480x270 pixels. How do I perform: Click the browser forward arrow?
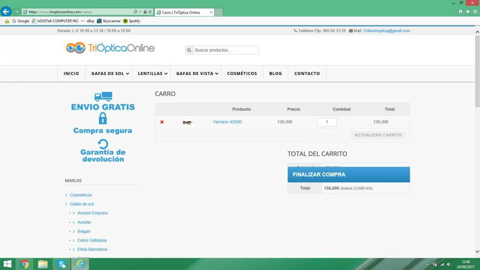tap(17, 12)
